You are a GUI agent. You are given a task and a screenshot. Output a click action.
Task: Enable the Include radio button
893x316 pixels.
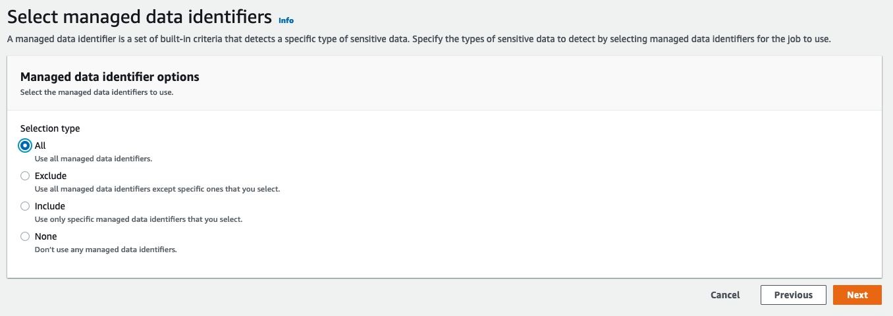(x=25, y=206)
